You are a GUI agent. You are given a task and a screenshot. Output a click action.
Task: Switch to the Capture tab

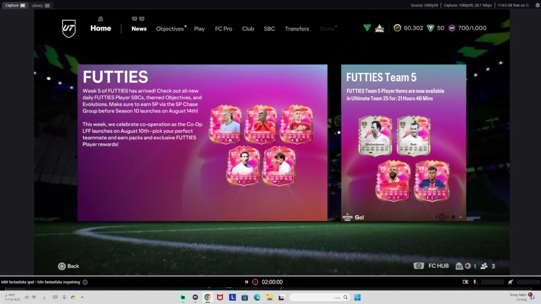[x=16, y=5]
